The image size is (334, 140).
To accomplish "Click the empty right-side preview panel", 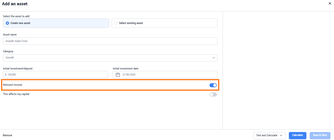I will [x=278, y=70].
